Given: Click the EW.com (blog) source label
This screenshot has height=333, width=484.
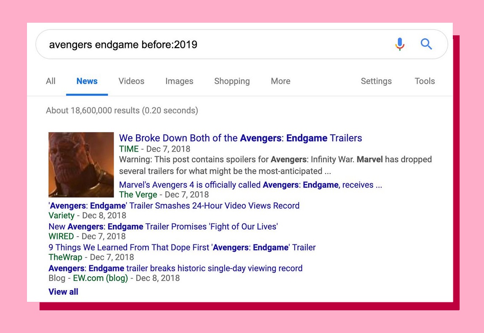Looking at the screenshot, I should [100, 278].
